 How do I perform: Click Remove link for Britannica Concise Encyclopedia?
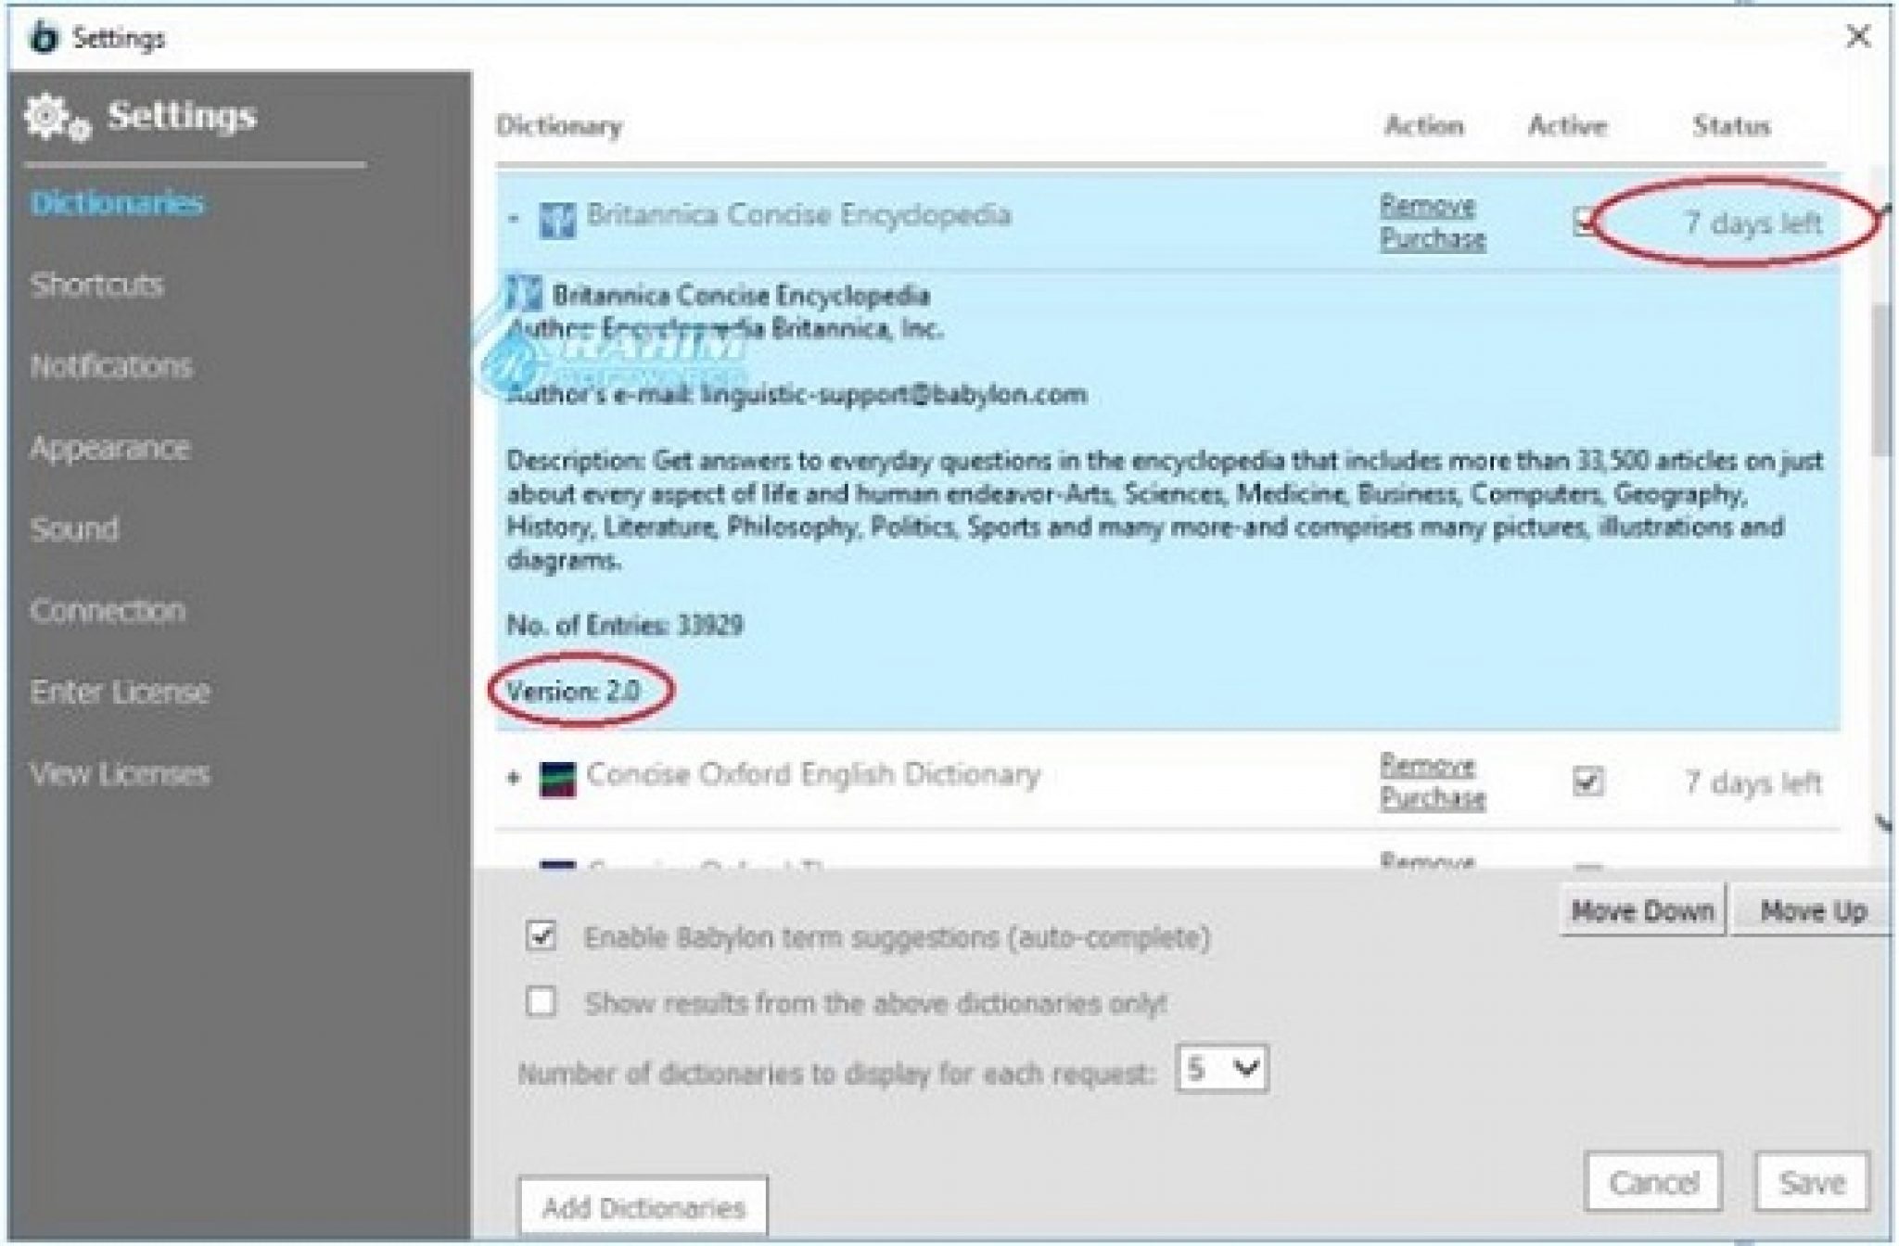[1426, 205]
